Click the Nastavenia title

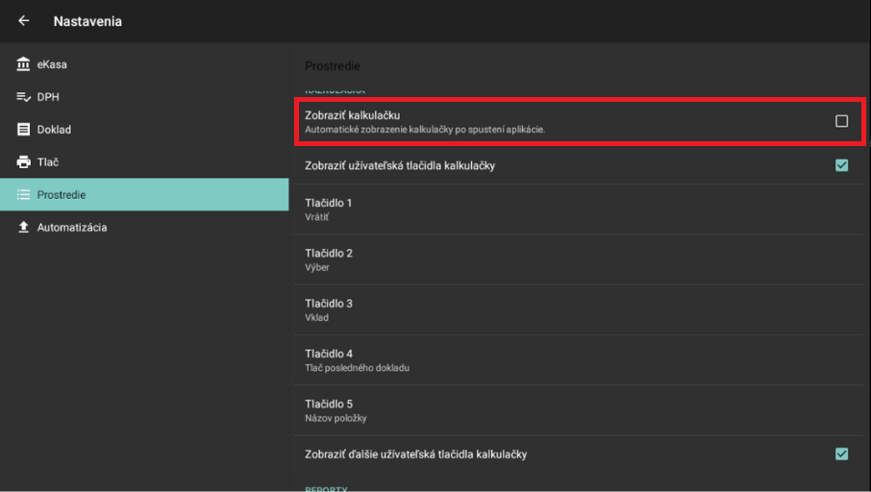click(87, 21)
